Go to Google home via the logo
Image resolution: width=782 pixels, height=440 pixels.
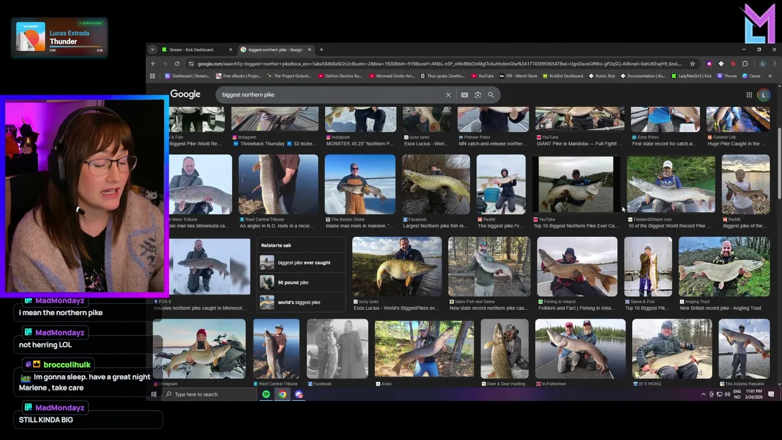coord(185,94)
